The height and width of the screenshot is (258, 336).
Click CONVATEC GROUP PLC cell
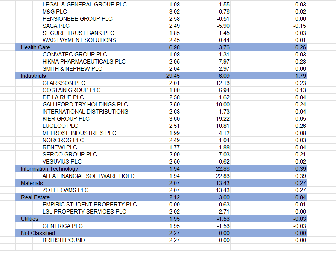tap(89, 55)
